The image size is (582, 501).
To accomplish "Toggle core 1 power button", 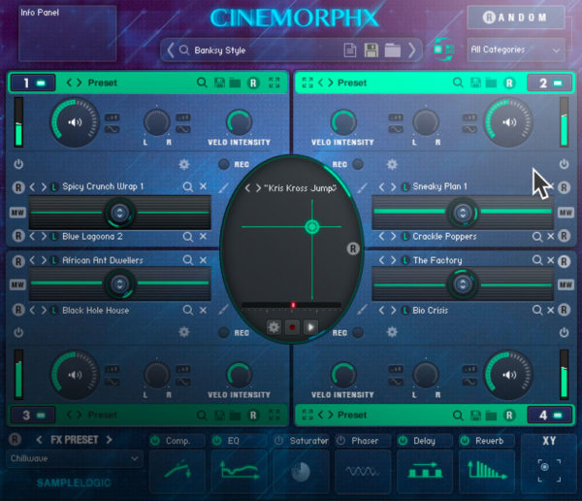I will click(18, 164).
